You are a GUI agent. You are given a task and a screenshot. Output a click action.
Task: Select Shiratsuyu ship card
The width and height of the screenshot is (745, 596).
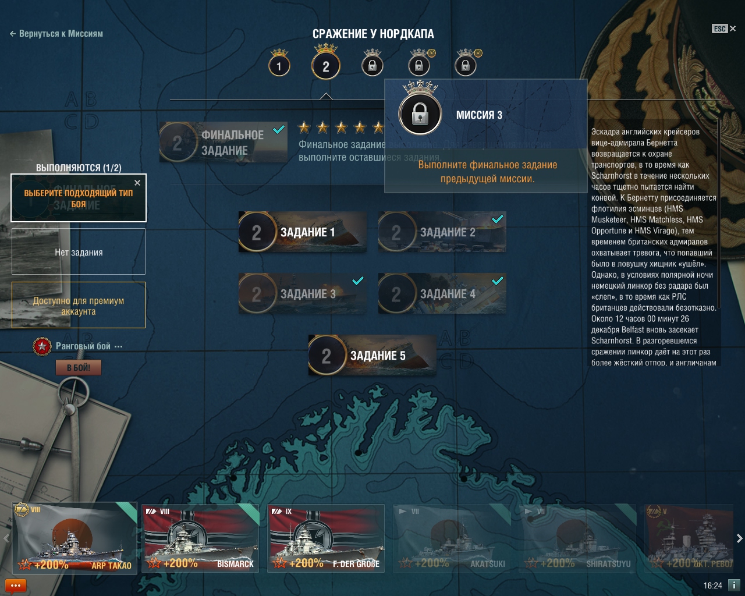click(577, 538)
